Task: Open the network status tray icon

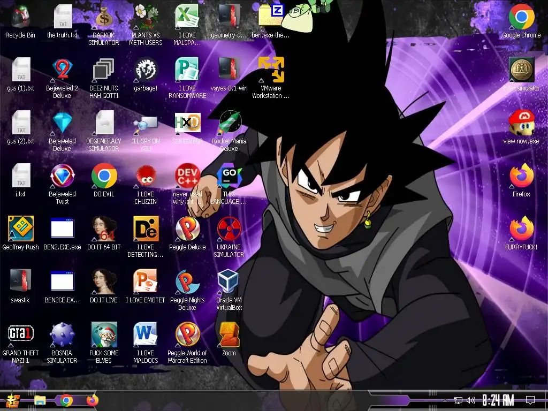Action: coord(458,400)
